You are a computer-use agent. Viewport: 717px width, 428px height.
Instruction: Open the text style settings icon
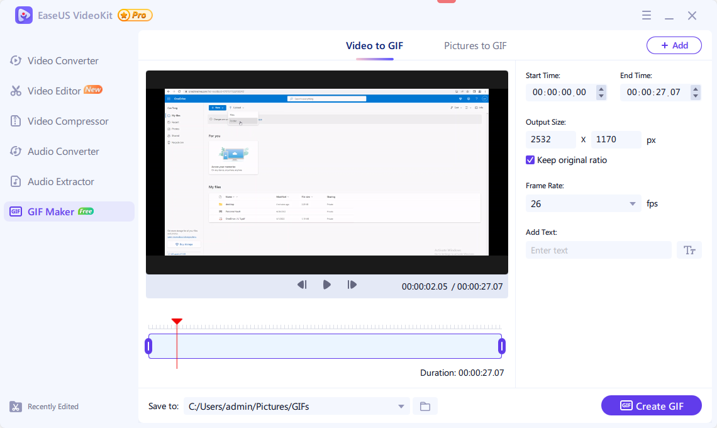(x=689, y=251)
